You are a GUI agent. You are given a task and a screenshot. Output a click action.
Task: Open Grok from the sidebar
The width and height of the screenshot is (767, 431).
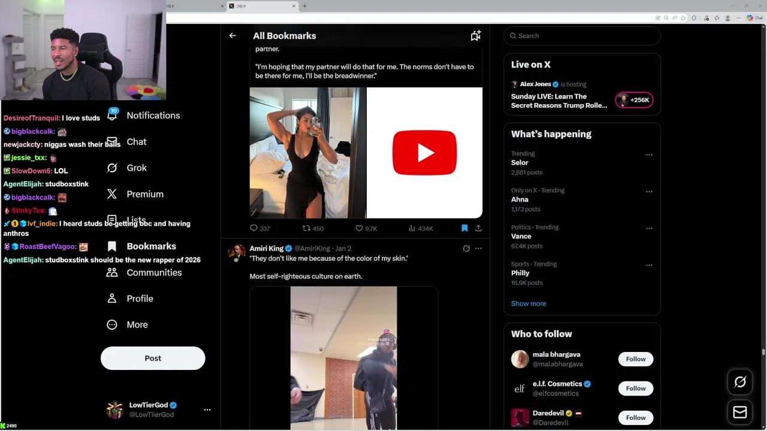(137, 168)
